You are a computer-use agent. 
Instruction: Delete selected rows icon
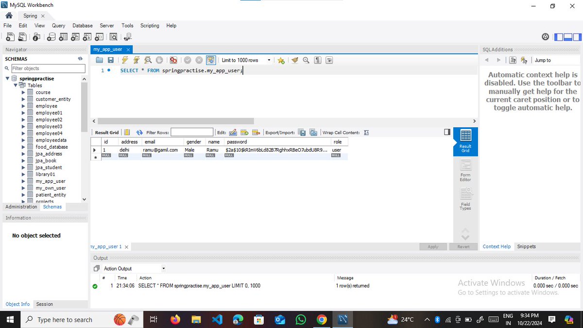pyautogui.click(x=256, y=132)
